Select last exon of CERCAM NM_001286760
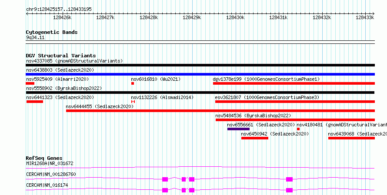 (x=289, y=179)
